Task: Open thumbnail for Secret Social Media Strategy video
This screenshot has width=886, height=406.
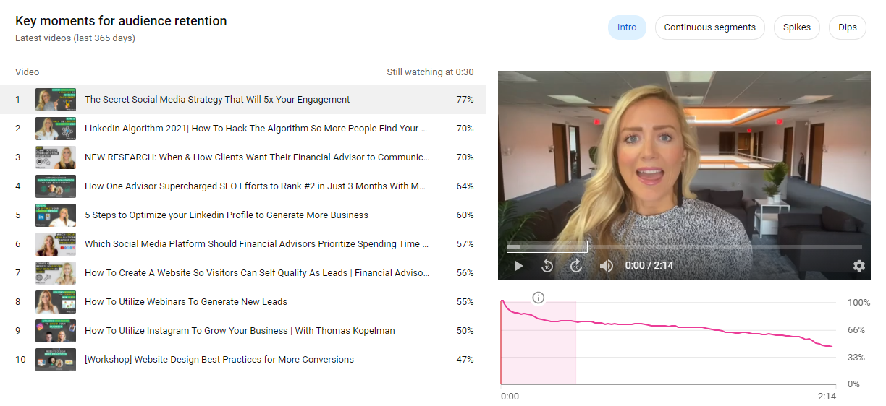Action: pyautogui.click(x=56, y=100)
